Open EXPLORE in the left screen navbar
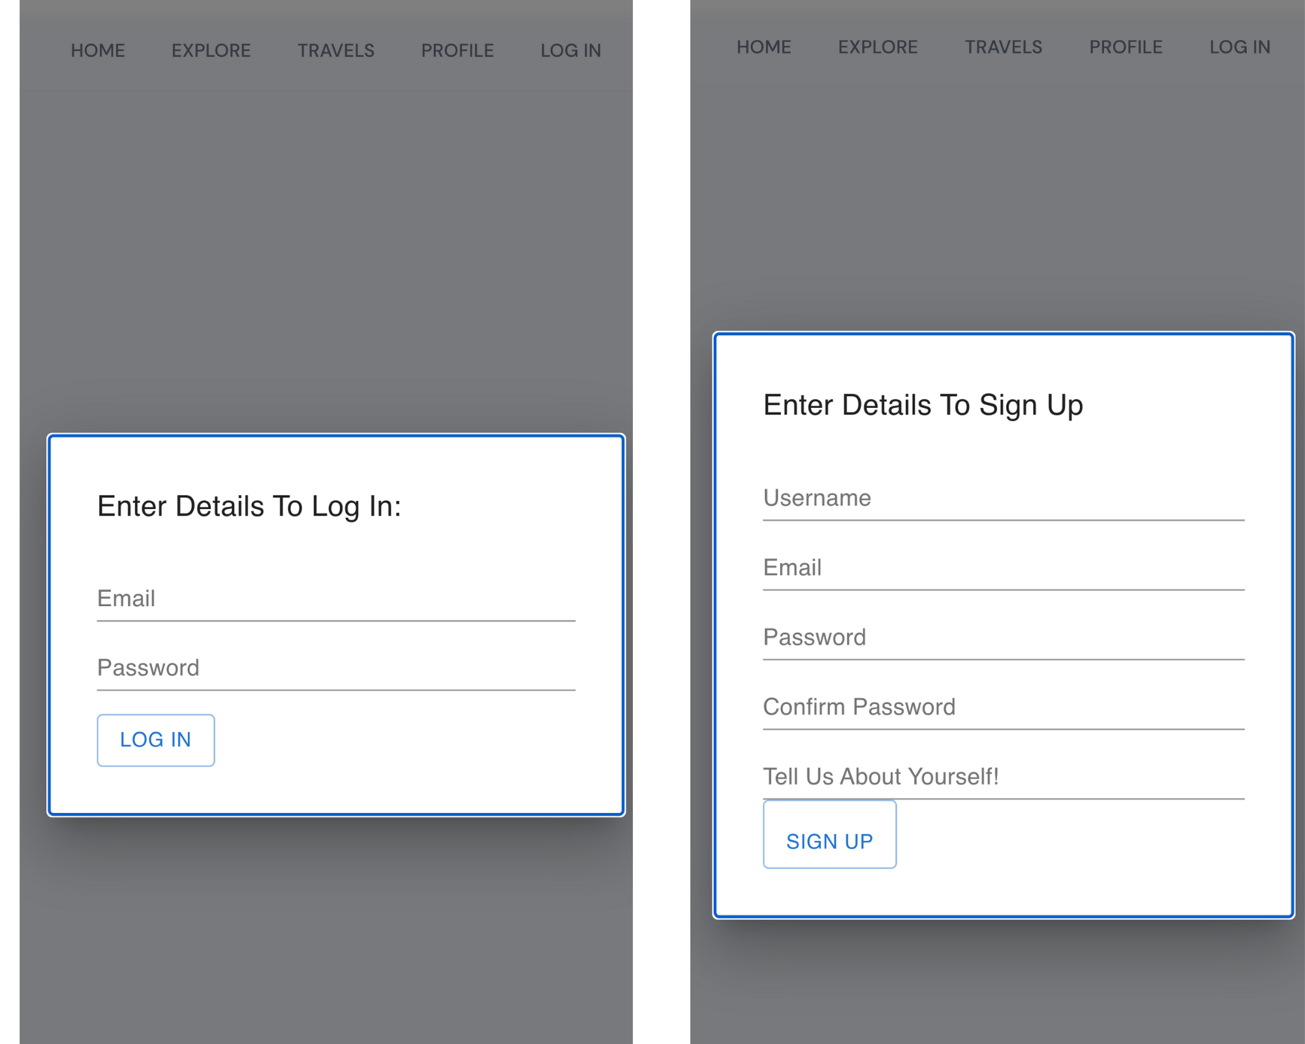 click(x=211, y=50)
